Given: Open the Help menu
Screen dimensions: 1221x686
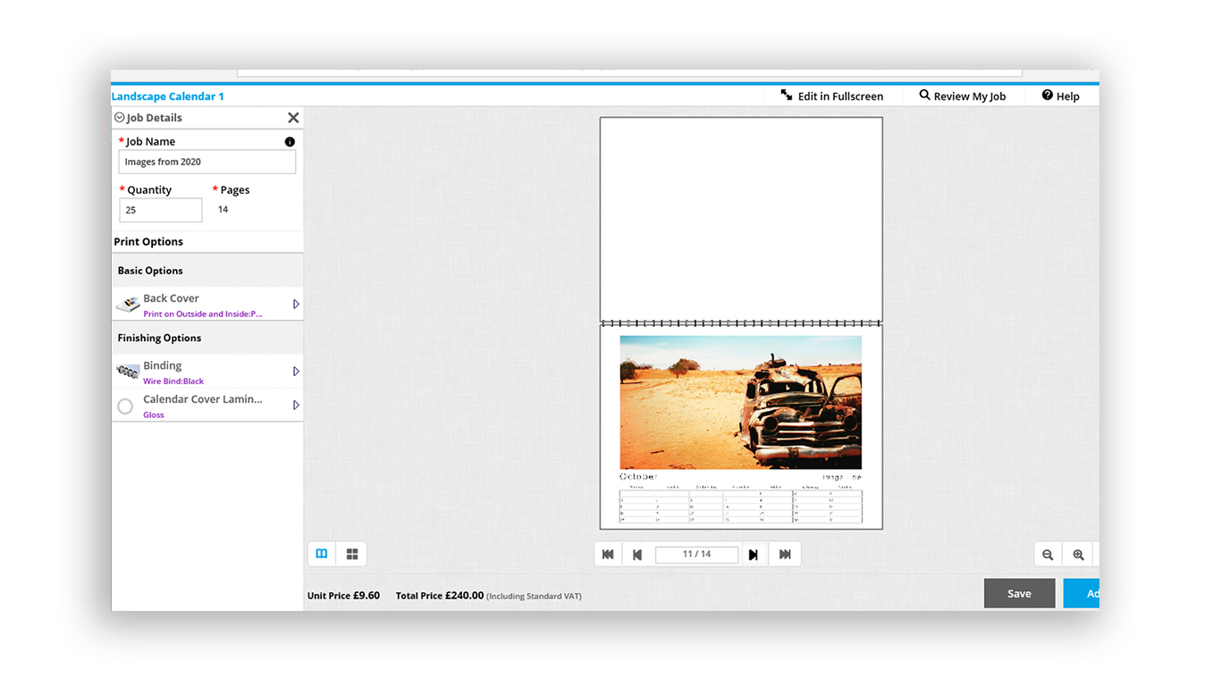Looking at the screenshot, I should coord(1062,96).
